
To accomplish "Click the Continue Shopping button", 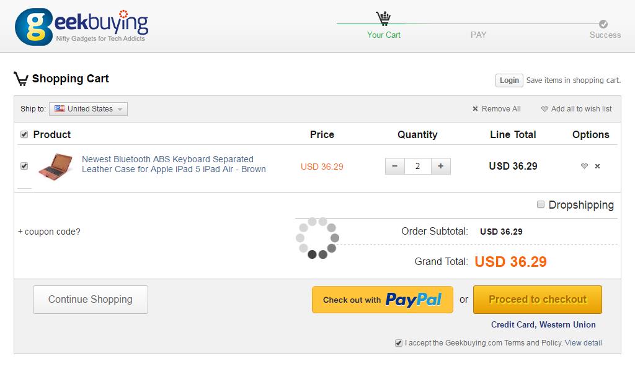I will click(90, 299).
